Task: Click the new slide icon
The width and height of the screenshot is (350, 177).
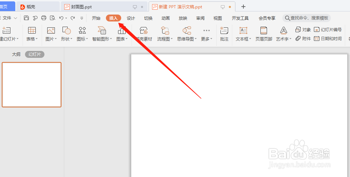Action: click(x=6, y=30)
